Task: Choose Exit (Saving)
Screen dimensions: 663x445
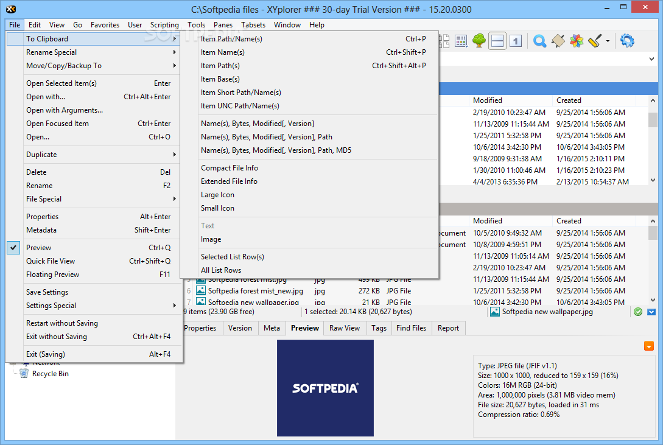Action: click(x=93, y=354)
